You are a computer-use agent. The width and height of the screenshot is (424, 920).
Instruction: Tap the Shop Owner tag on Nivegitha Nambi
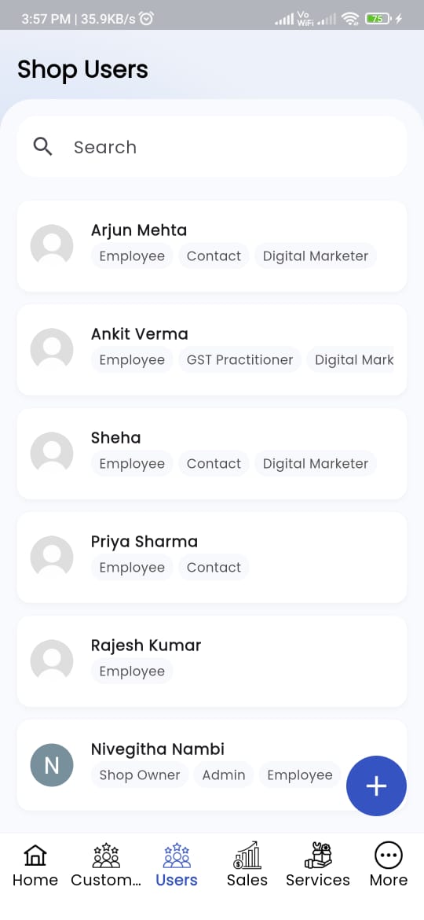tap(140, 775)
